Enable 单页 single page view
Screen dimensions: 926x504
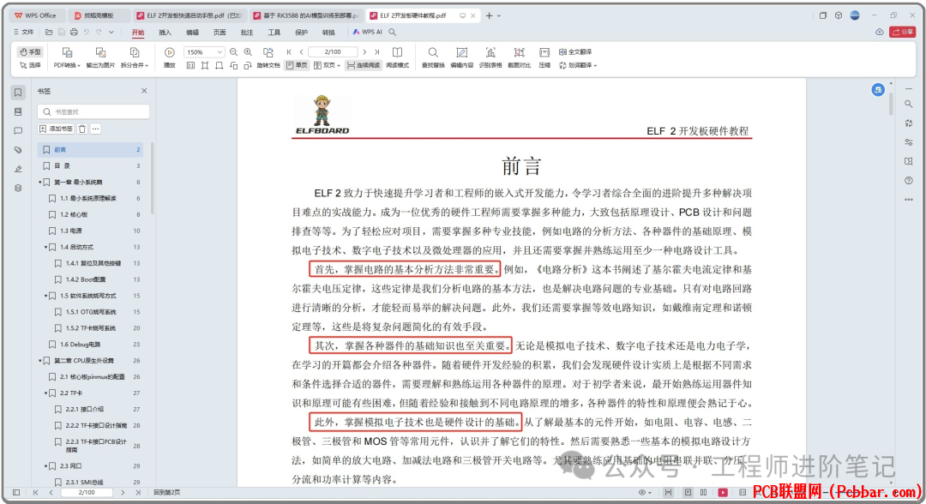pyautogui.click(x=297, y=65)
